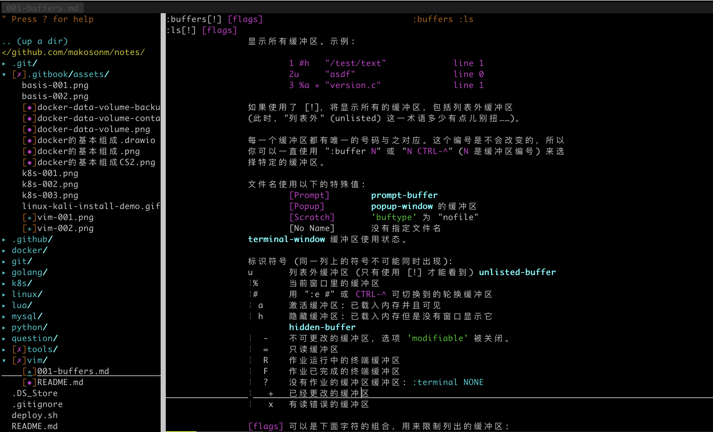Click the [✗] dirty flag beside tools/

coord(19,349)
